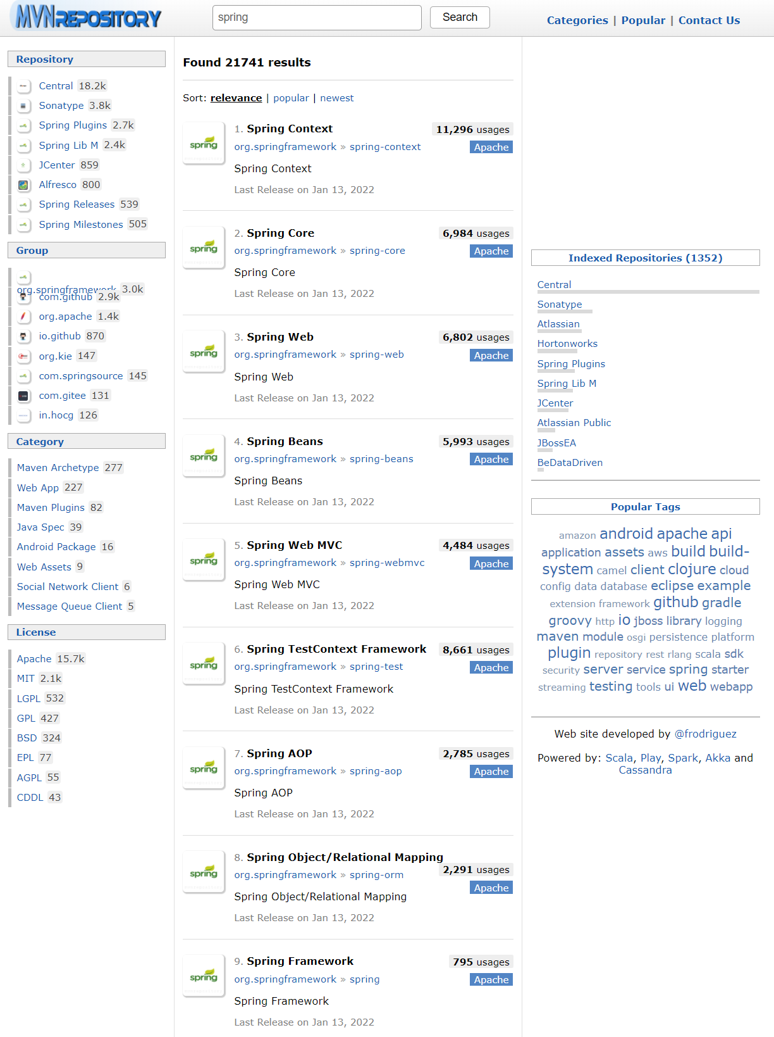Image resolution: width=774 pixels, height=1037 pixels.
Task: Click the org.kie group icon
Action: click(x=23, y=356)
